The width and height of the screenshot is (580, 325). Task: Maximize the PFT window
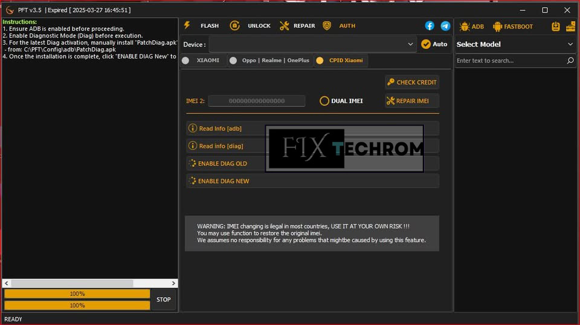click(544, 10)
